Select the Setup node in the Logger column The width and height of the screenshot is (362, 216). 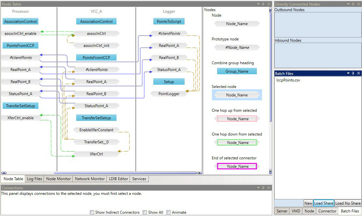click(169, 81)
